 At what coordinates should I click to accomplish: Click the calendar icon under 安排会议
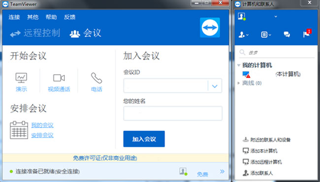coord(19,130)
